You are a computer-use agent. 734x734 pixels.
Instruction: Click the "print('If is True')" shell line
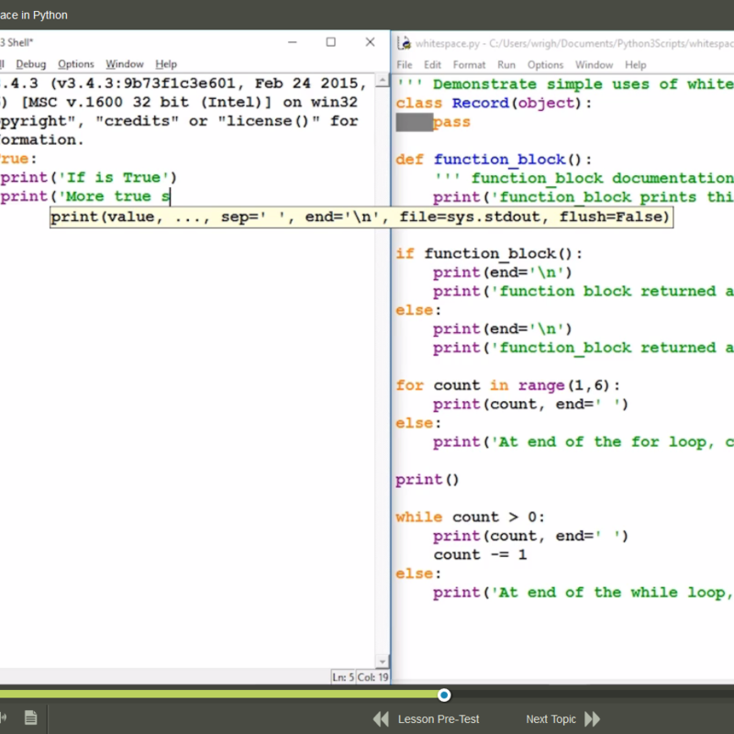click(x=88, y=177)
